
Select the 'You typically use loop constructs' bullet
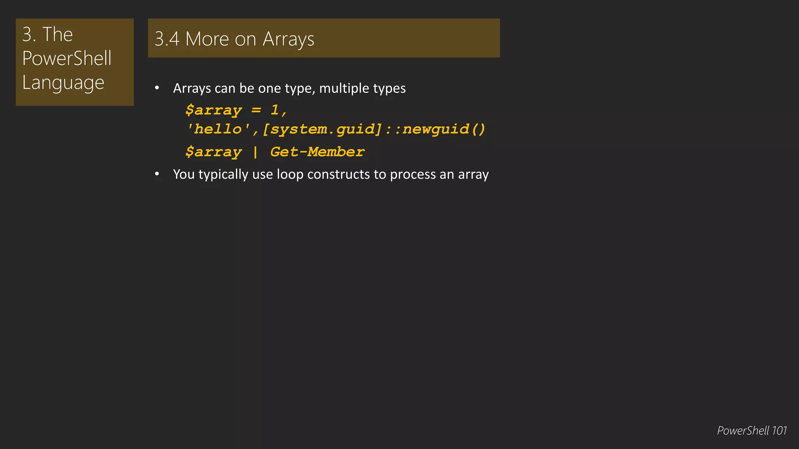[x=331, y=174]
